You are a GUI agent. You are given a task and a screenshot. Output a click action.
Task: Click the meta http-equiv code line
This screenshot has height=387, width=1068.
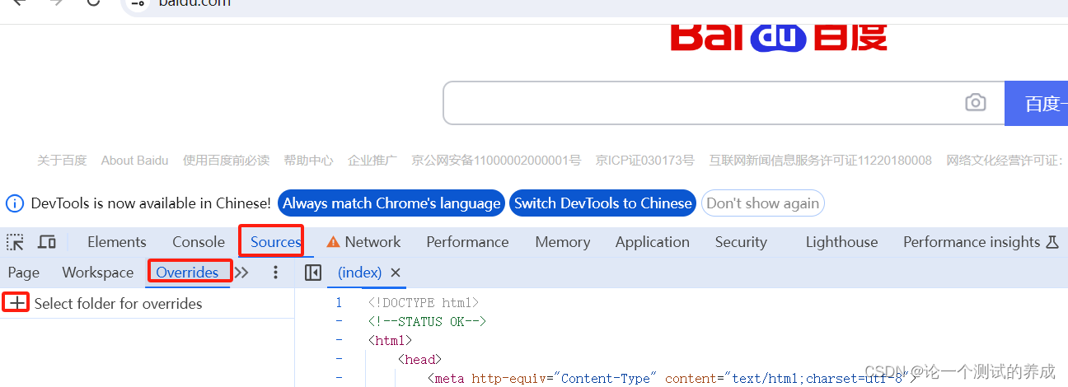pyautogui.click(x=672, y=379)
